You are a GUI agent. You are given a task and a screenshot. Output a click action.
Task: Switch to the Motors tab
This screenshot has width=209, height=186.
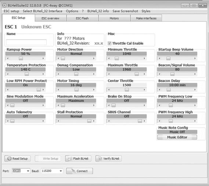pyautogui.click(x=114, y=18)
